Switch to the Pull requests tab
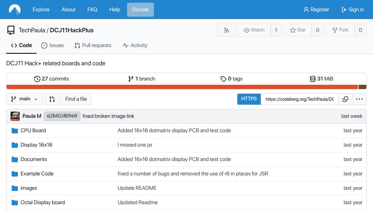This screenshot has width=373, height=210. (93, 45)
